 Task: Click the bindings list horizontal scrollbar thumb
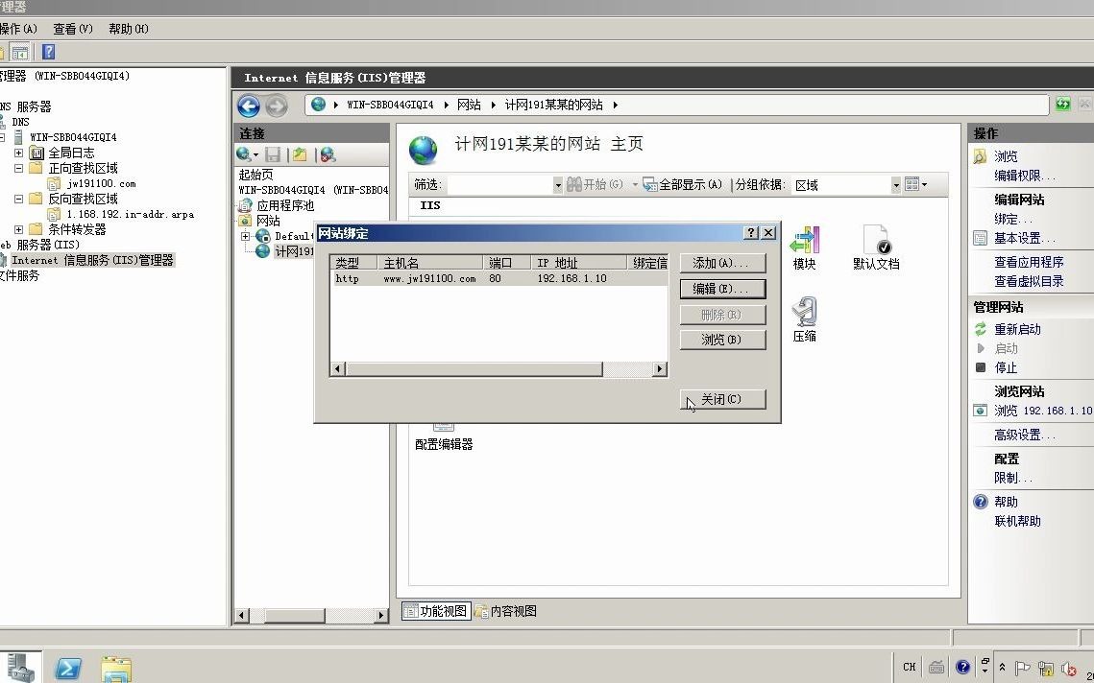(474, 368)
